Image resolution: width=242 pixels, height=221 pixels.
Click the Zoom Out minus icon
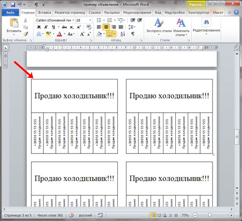(195, 215)
